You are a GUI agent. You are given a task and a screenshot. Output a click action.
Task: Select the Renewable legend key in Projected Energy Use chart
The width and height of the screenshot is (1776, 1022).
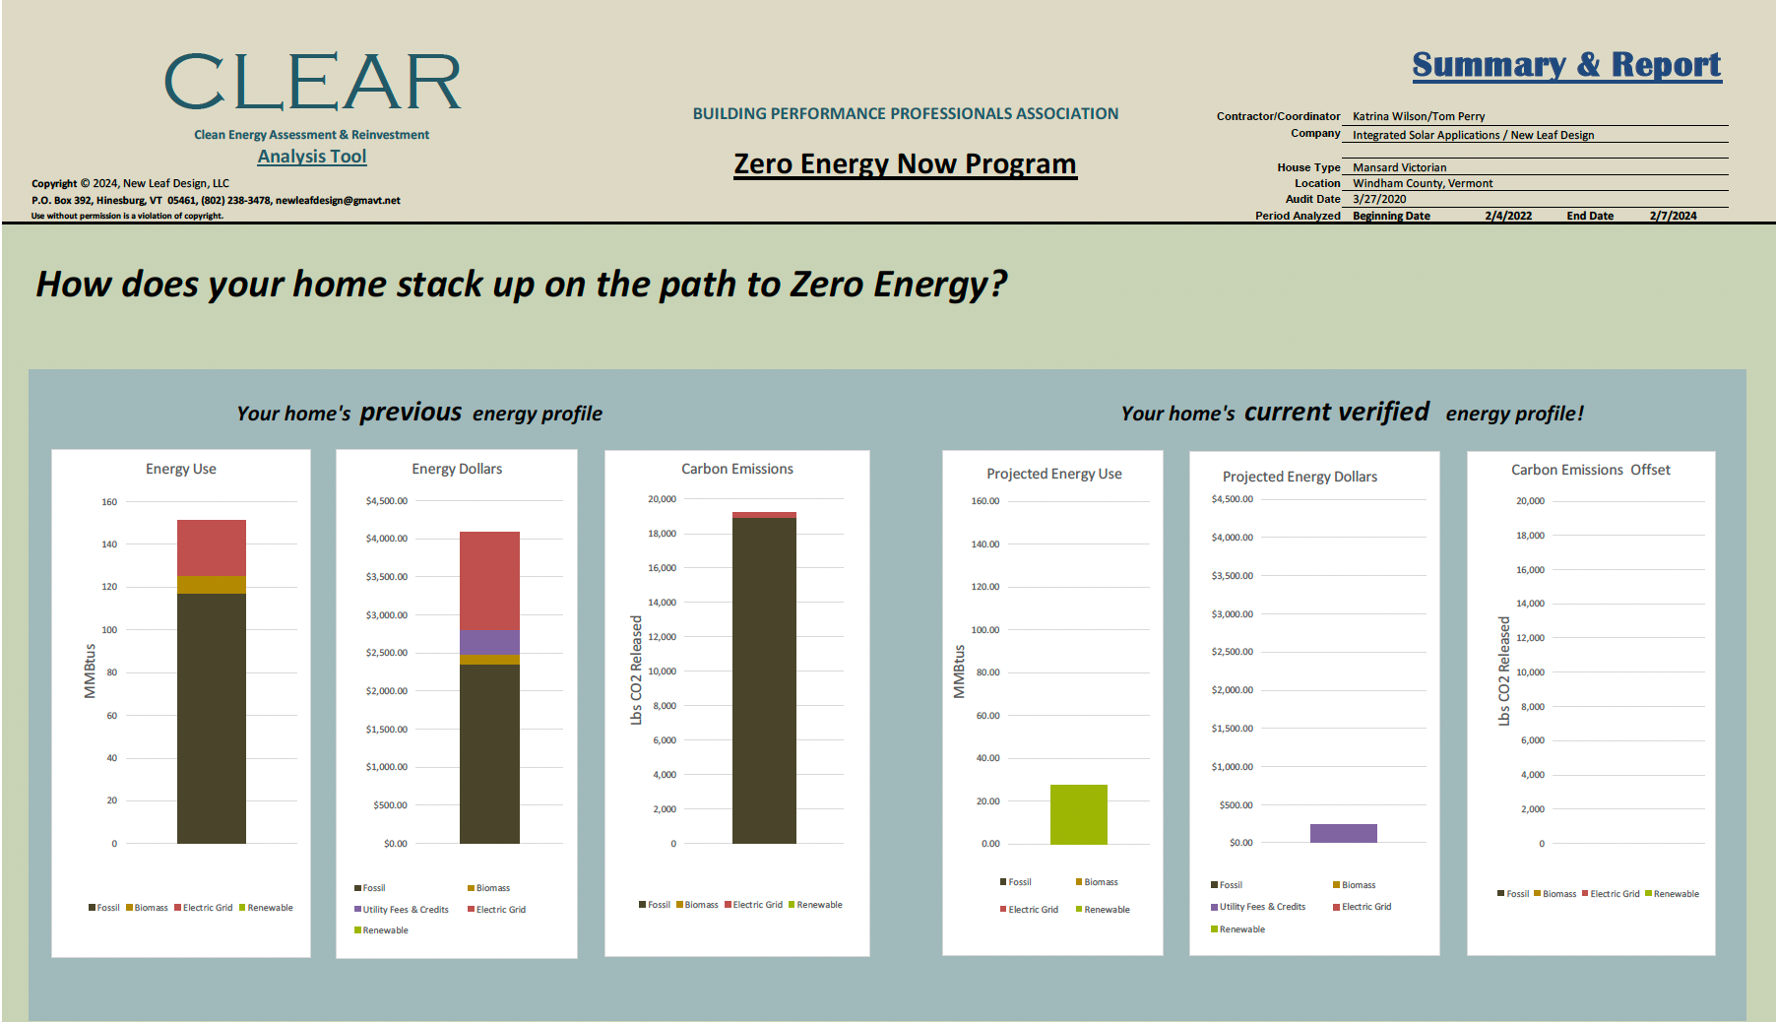tap(1105, 909)
